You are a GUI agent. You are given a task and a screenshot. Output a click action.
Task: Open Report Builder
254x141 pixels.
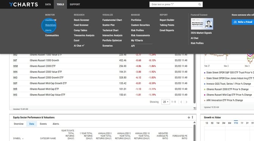(167, 20)
